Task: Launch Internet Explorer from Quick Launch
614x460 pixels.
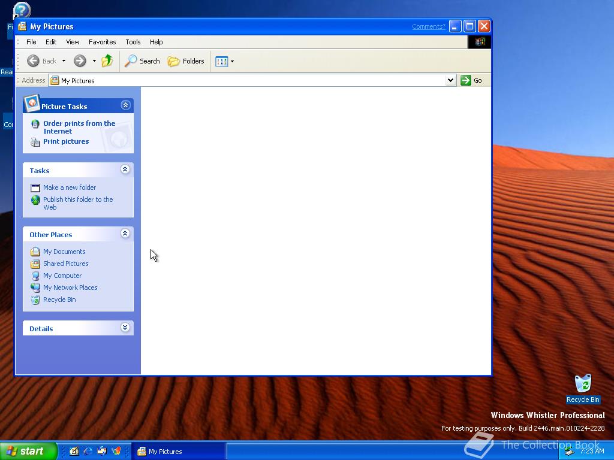Action: point(88,451)
